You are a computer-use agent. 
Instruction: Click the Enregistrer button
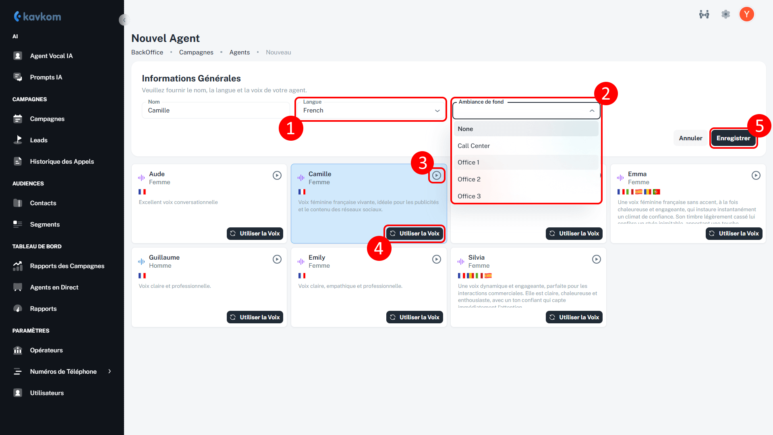pos(733,138)
